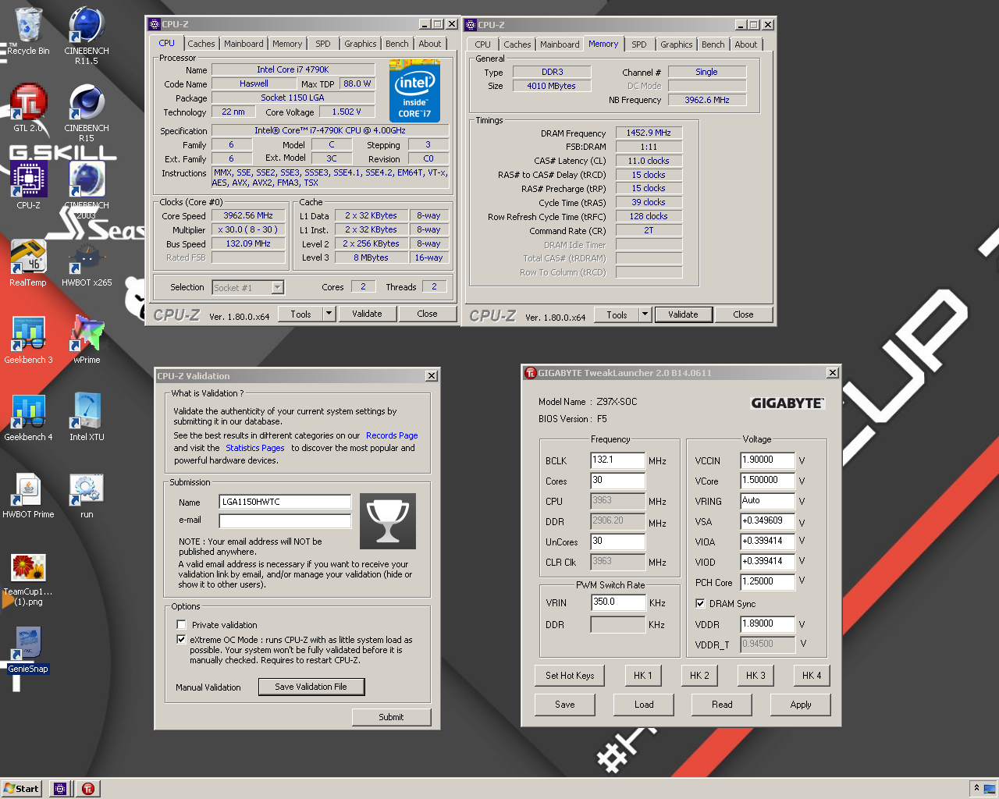
Task: Launch CINEBENCH 2003 shortcut
Action: click(87, 190)
